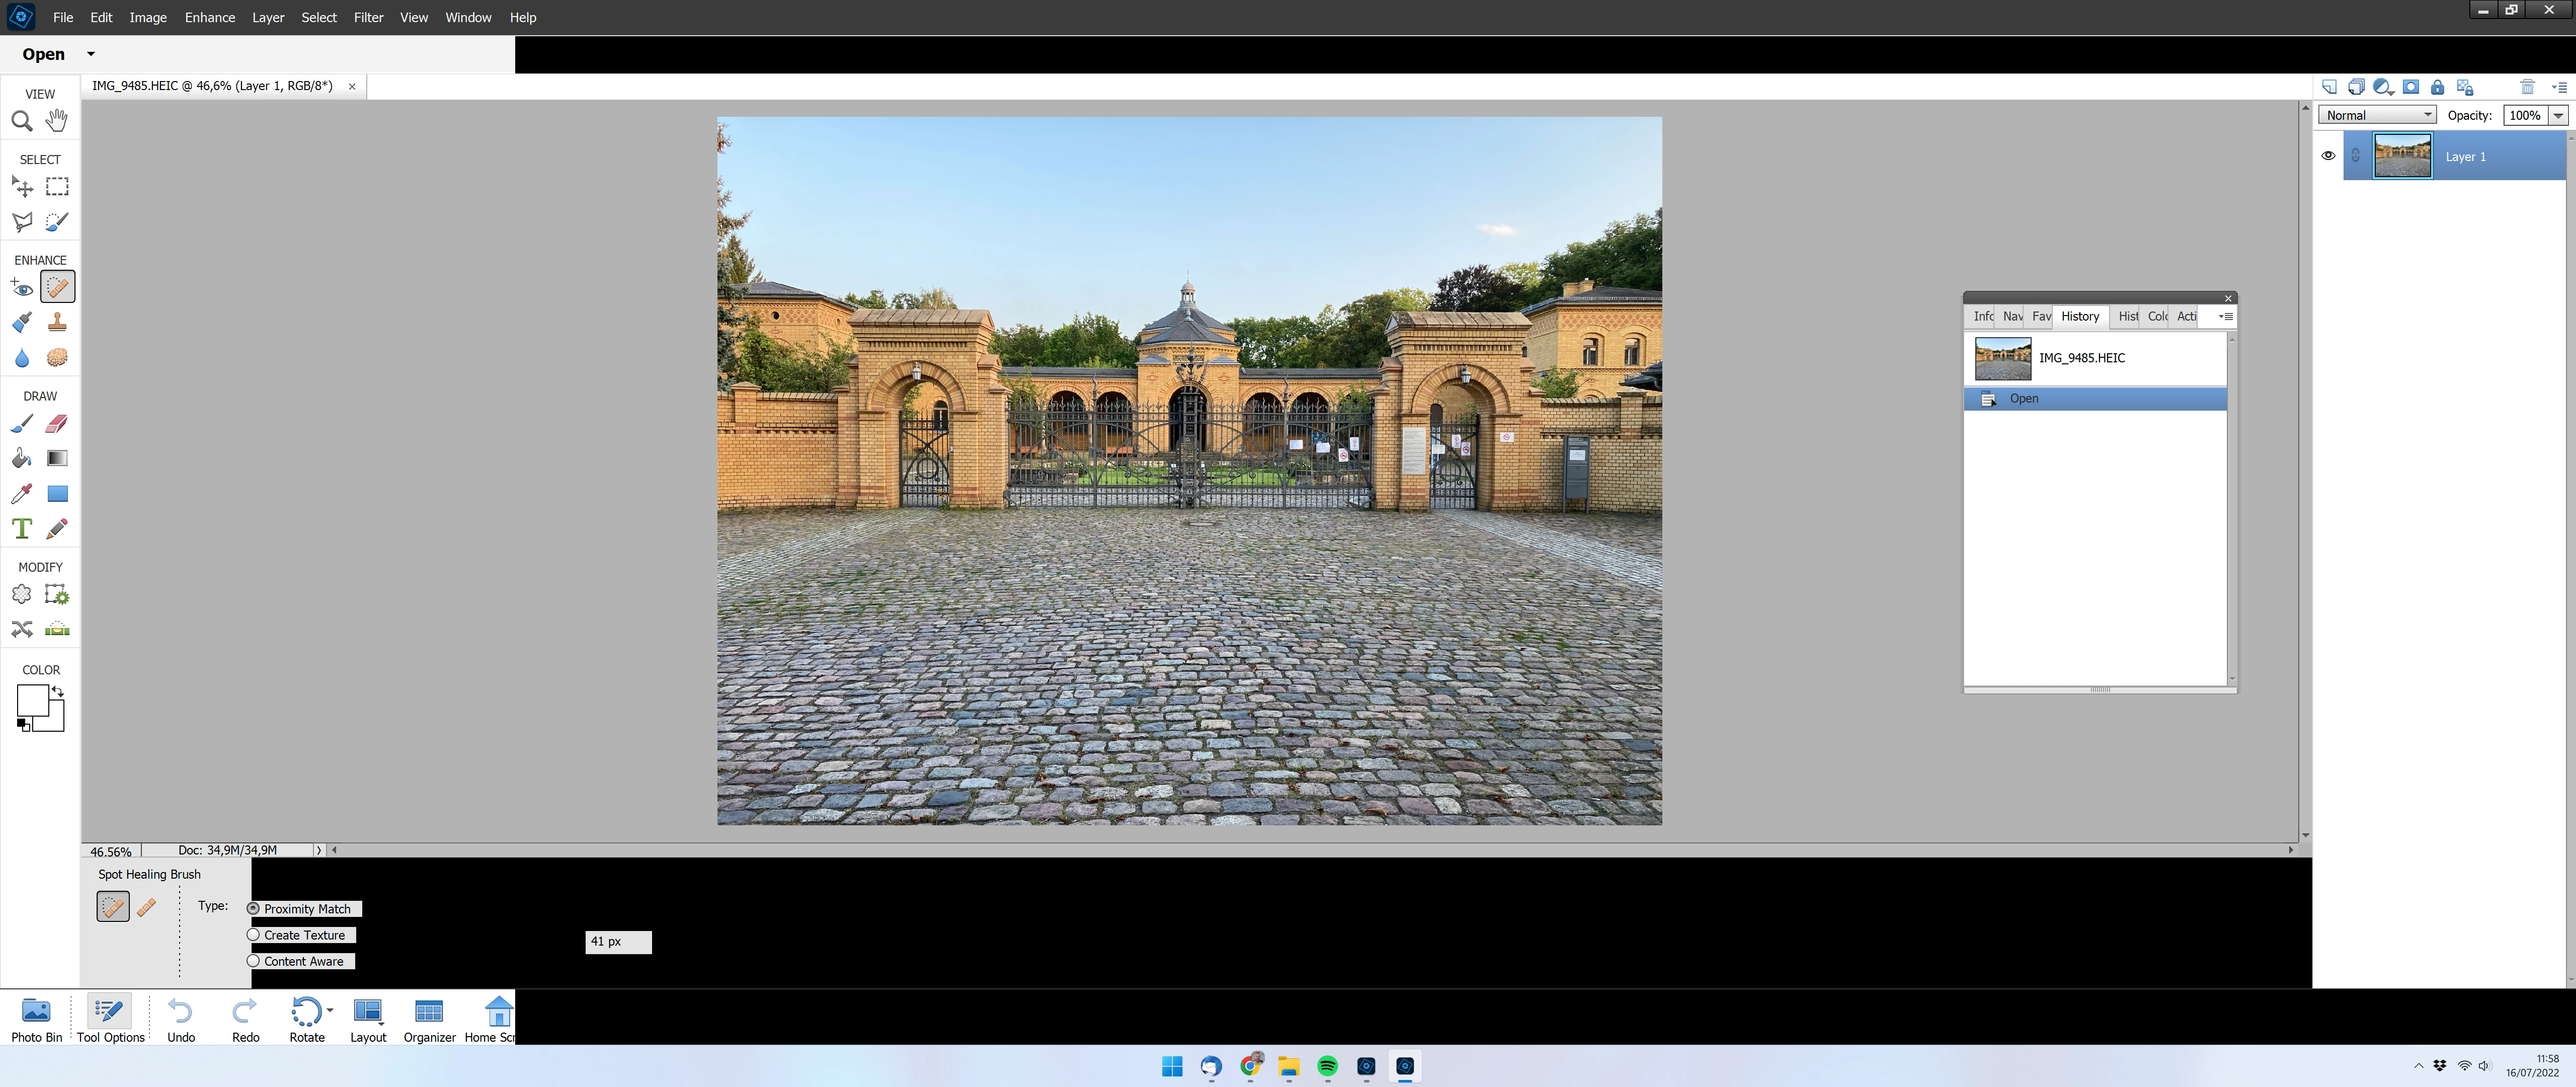This screenshot has width=2576, height=1087.
Task: Select the Crop tool
Action: pyautogui.click(x=22, y=595)
